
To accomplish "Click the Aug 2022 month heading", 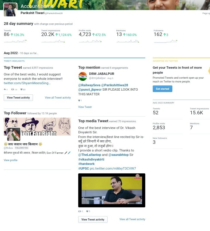I will coord(11,53).
